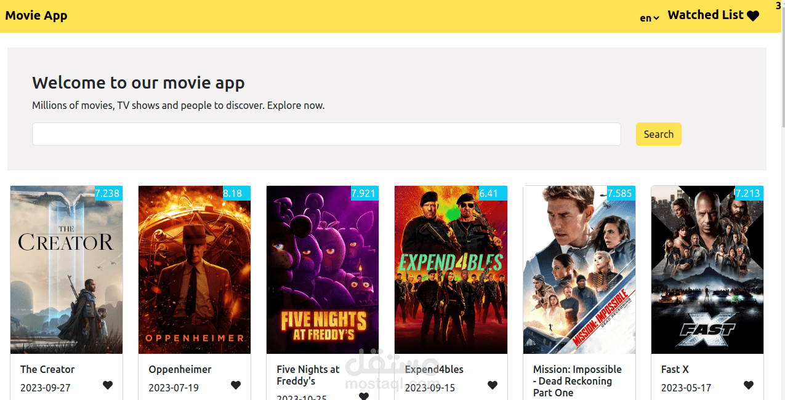Toggle favorite on Five Nights at Freddy's
The image size is (785, 400).
click(364, 396)
